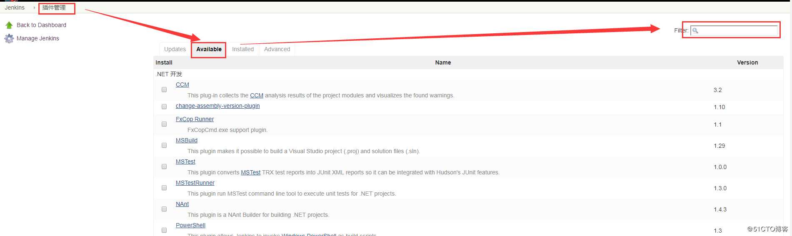
Task: Open the PowerShell plugin link
Action: coord(190,225)
